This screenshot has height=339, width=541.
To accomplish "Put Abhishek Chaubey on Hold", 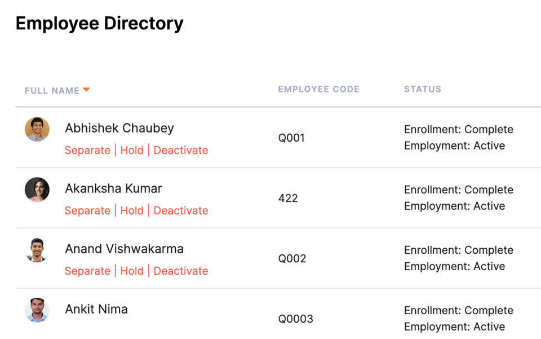I will coord(132,150).
